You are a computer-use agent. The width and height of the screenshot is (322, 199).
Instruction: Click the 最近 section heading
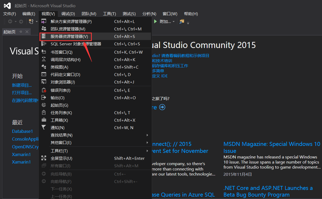click(x=17, y=122)
